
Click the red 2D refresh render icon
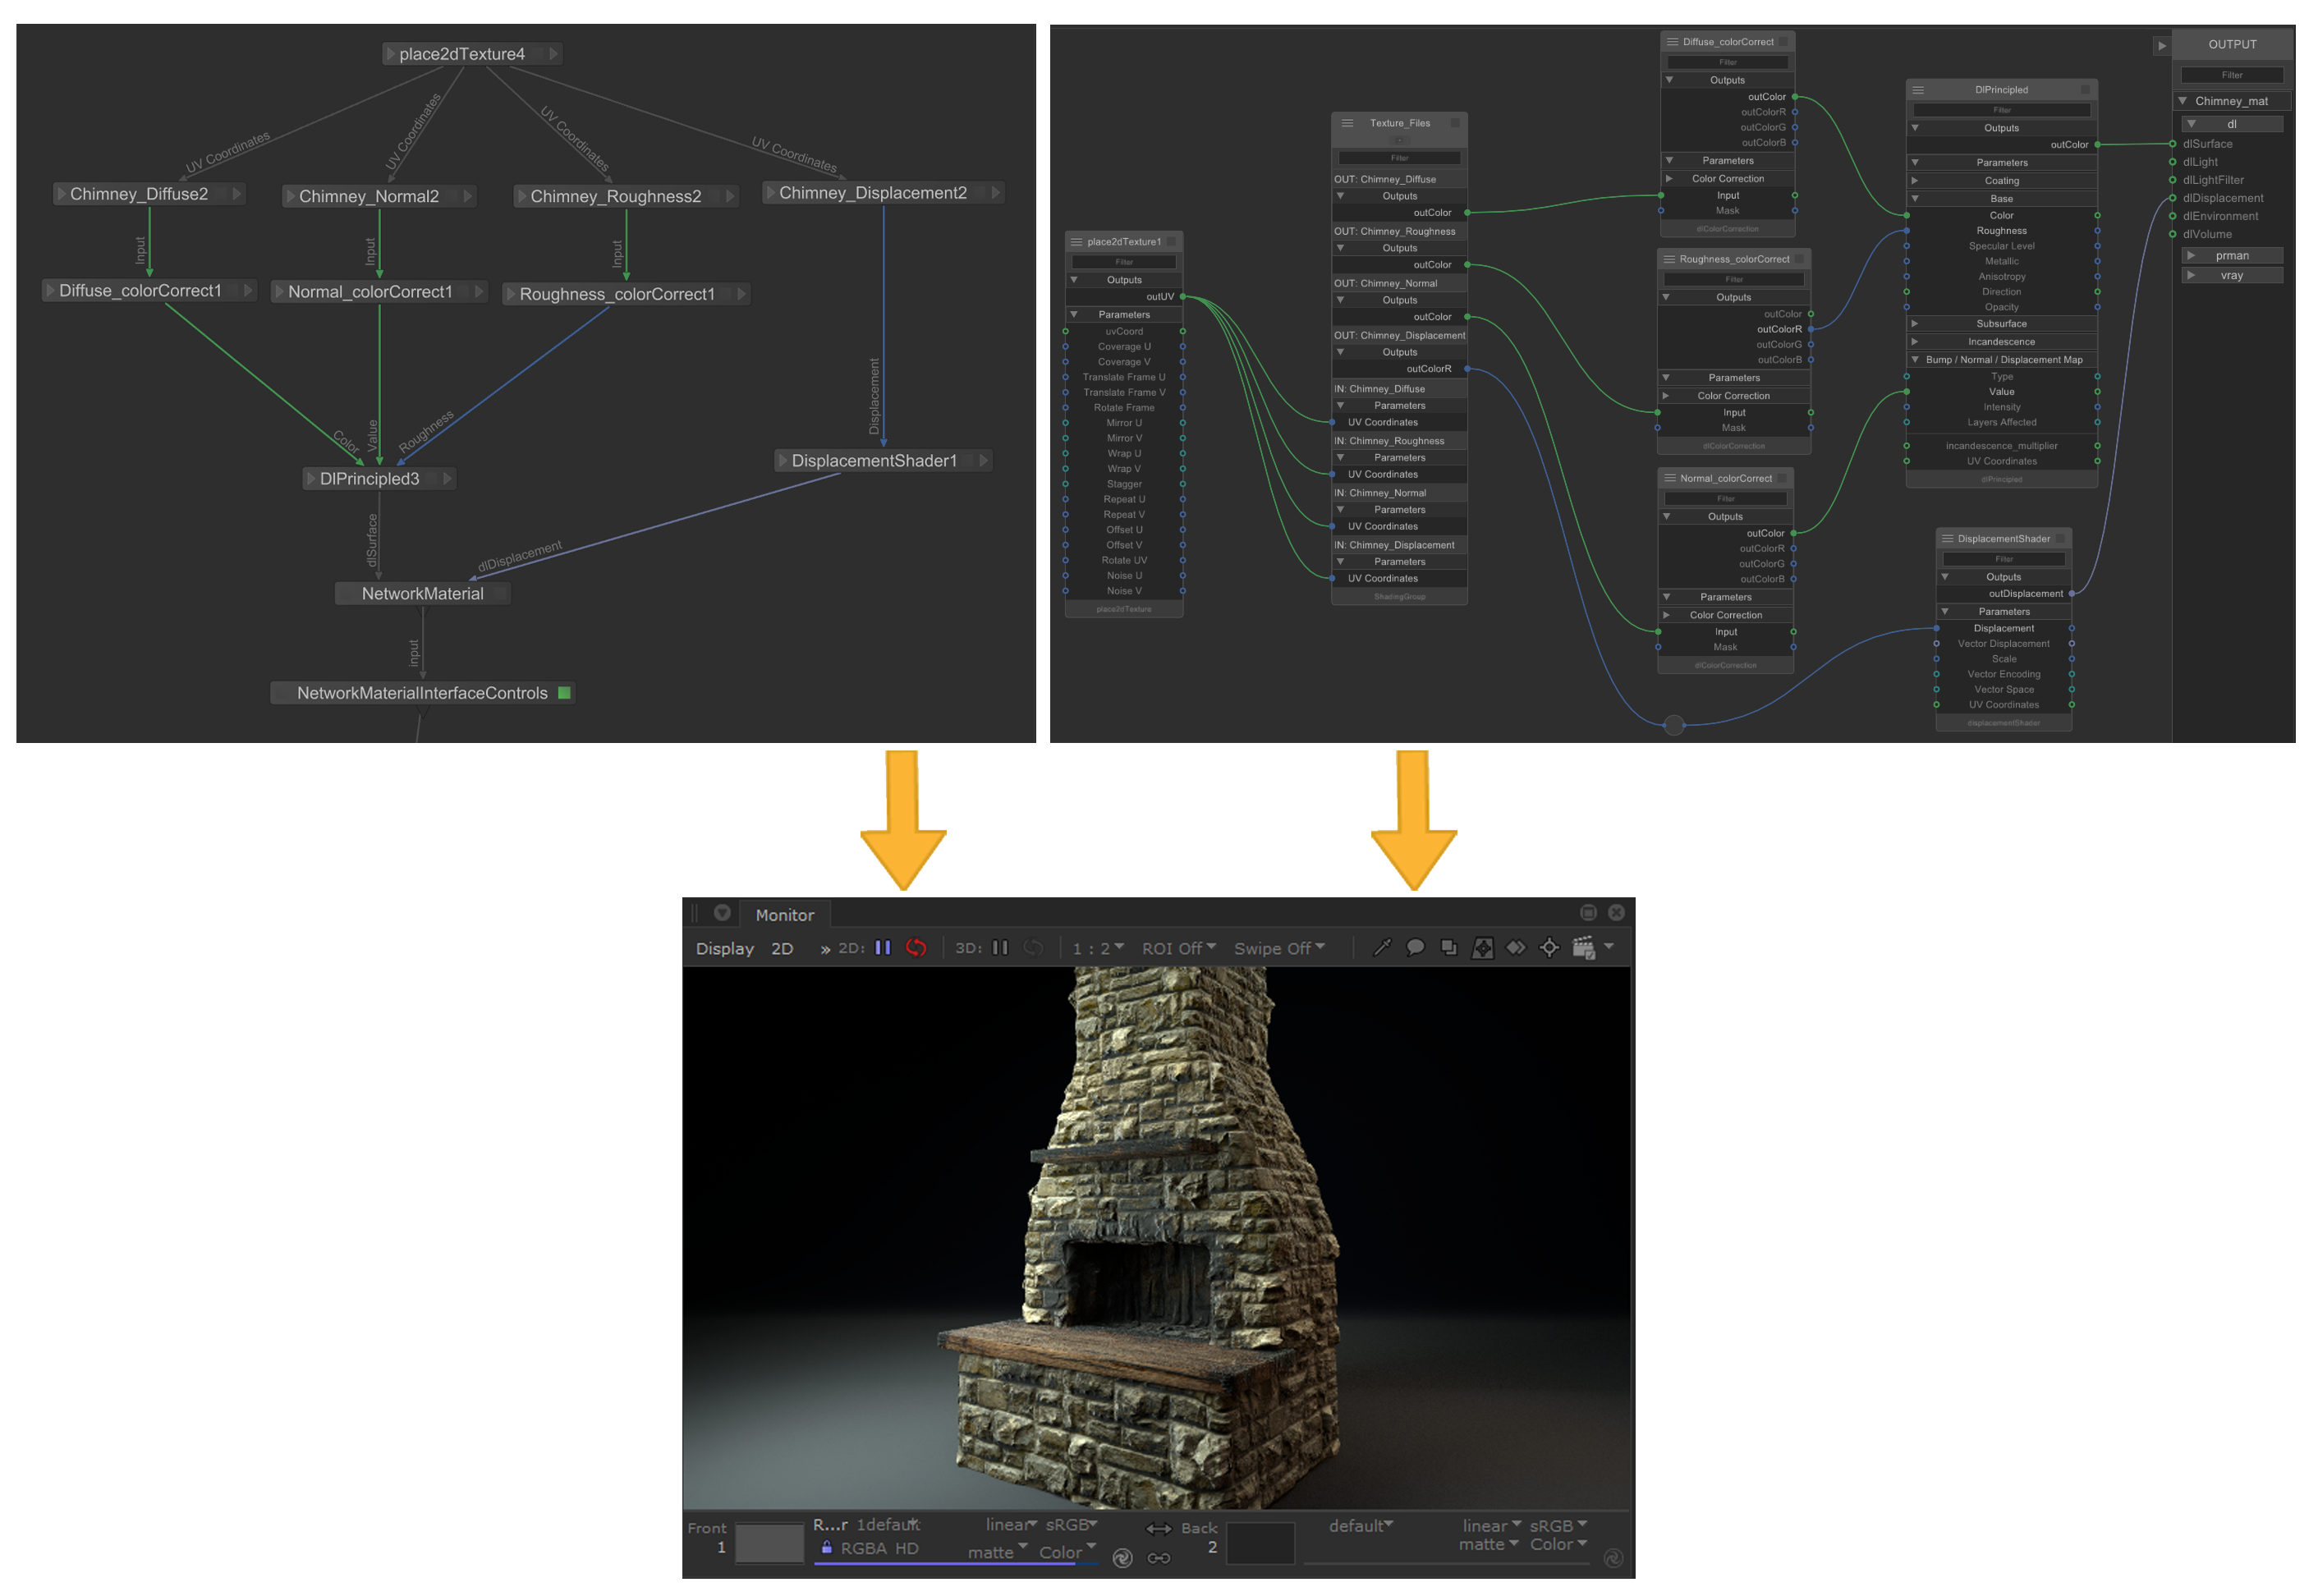pos(916,948)
